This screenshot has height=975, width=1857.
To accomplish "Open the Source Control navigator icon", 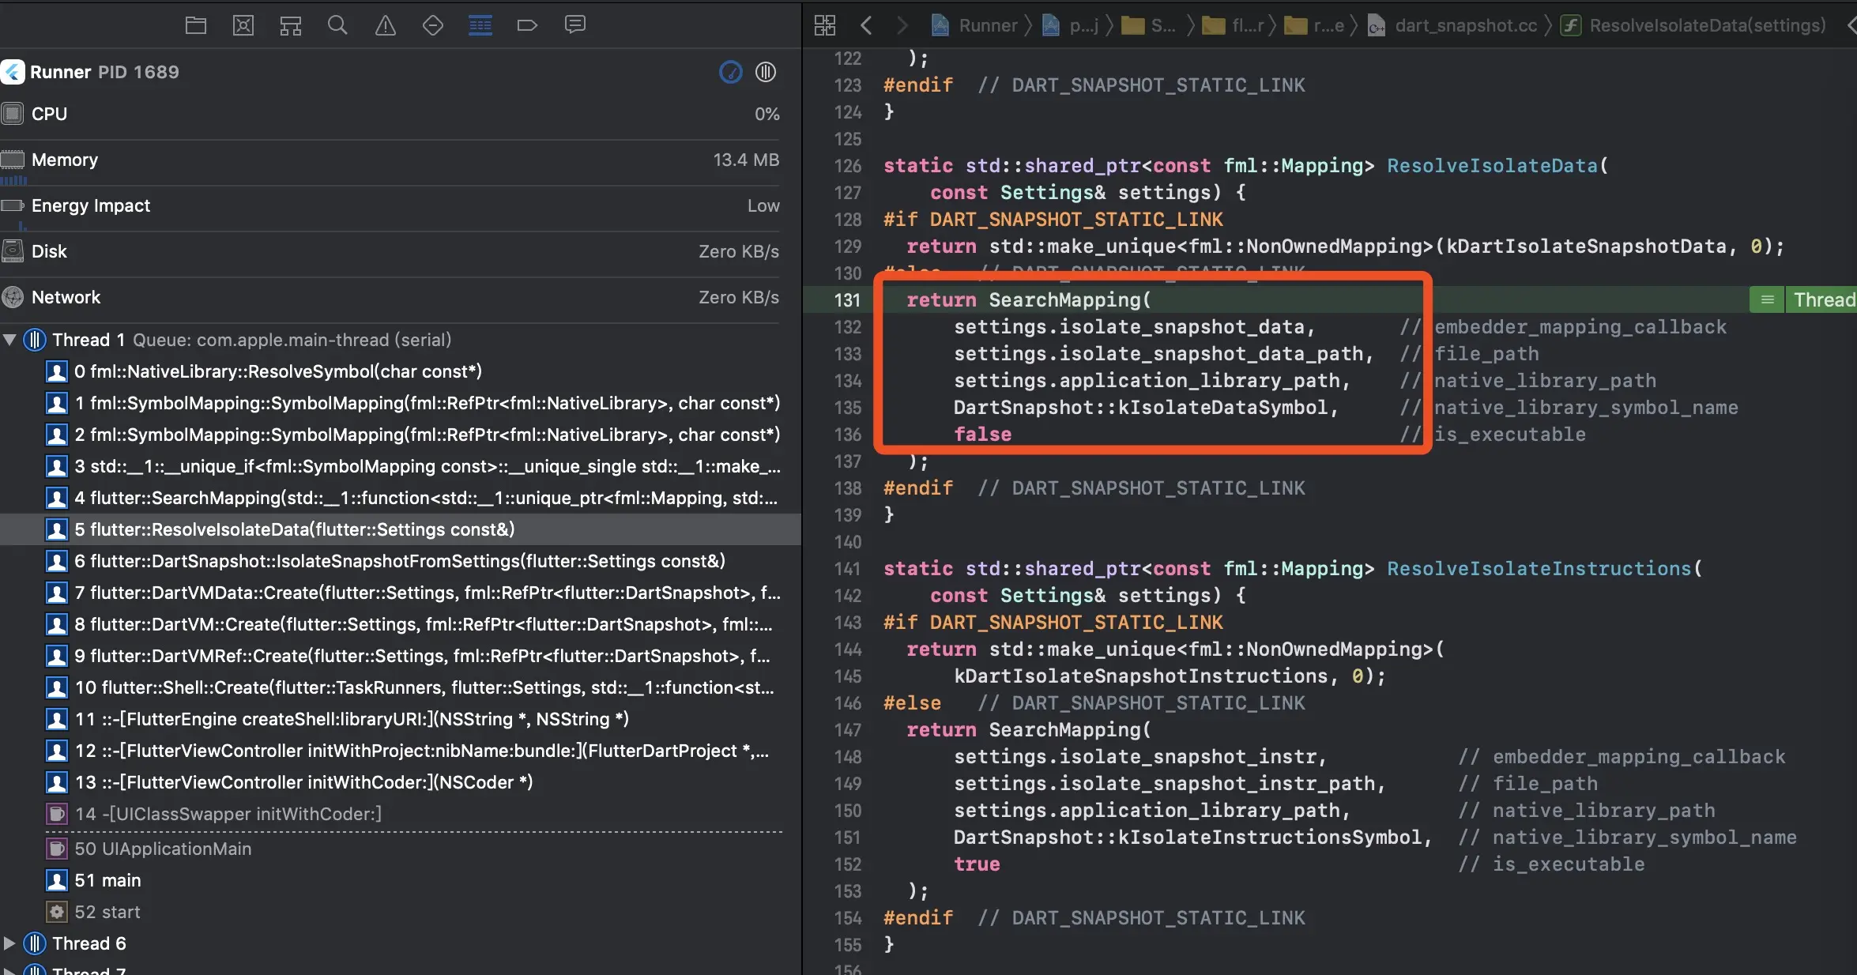I will [243, 25].
